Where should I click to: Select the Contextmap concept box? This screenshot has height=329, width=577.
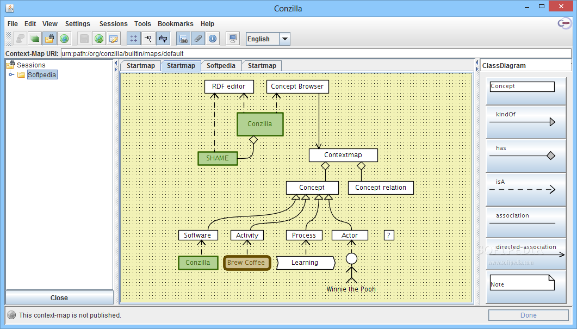coord(343,155)
